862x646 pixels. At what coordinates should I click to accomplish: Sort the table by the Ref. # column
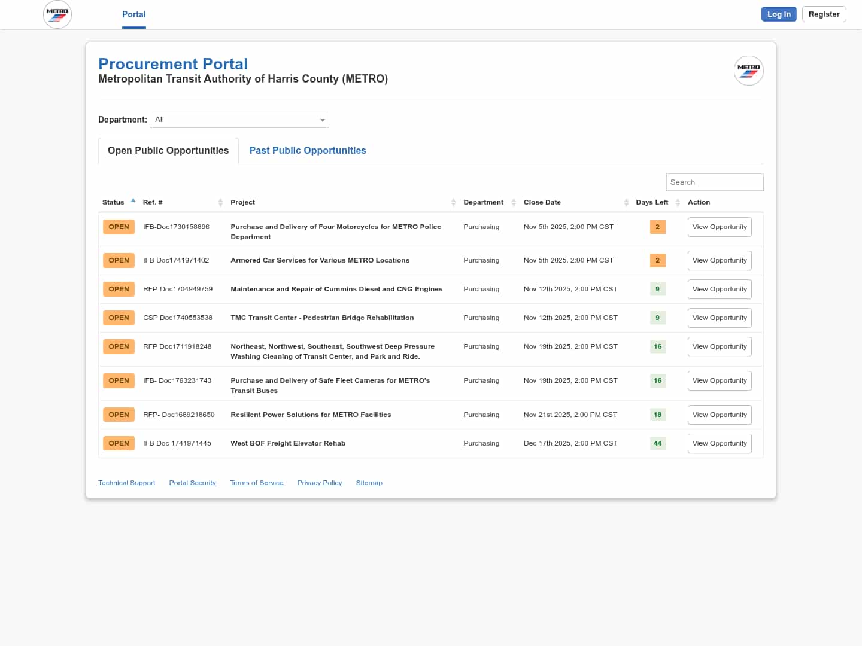(153, 202)
